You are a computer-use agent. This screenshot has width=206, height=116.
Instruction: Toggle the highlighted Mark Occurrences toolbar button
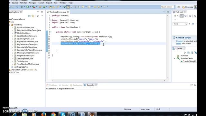(x=68, y=7)
